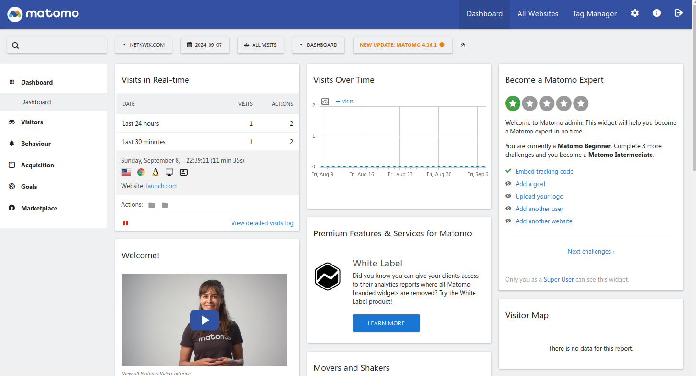
Task: Play the Welcome video
Action: (204, 320)
